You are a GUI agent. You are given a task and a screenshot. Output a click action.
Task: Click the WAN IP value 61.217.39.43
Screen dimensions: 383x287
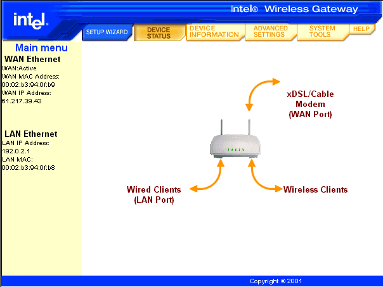tap(22, 101)
